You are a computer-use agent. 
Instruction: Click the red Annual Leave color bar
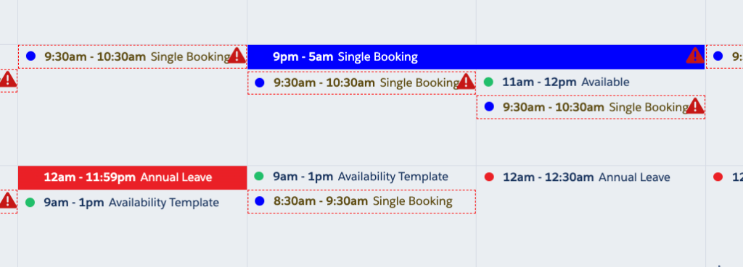tap(133, 178)
